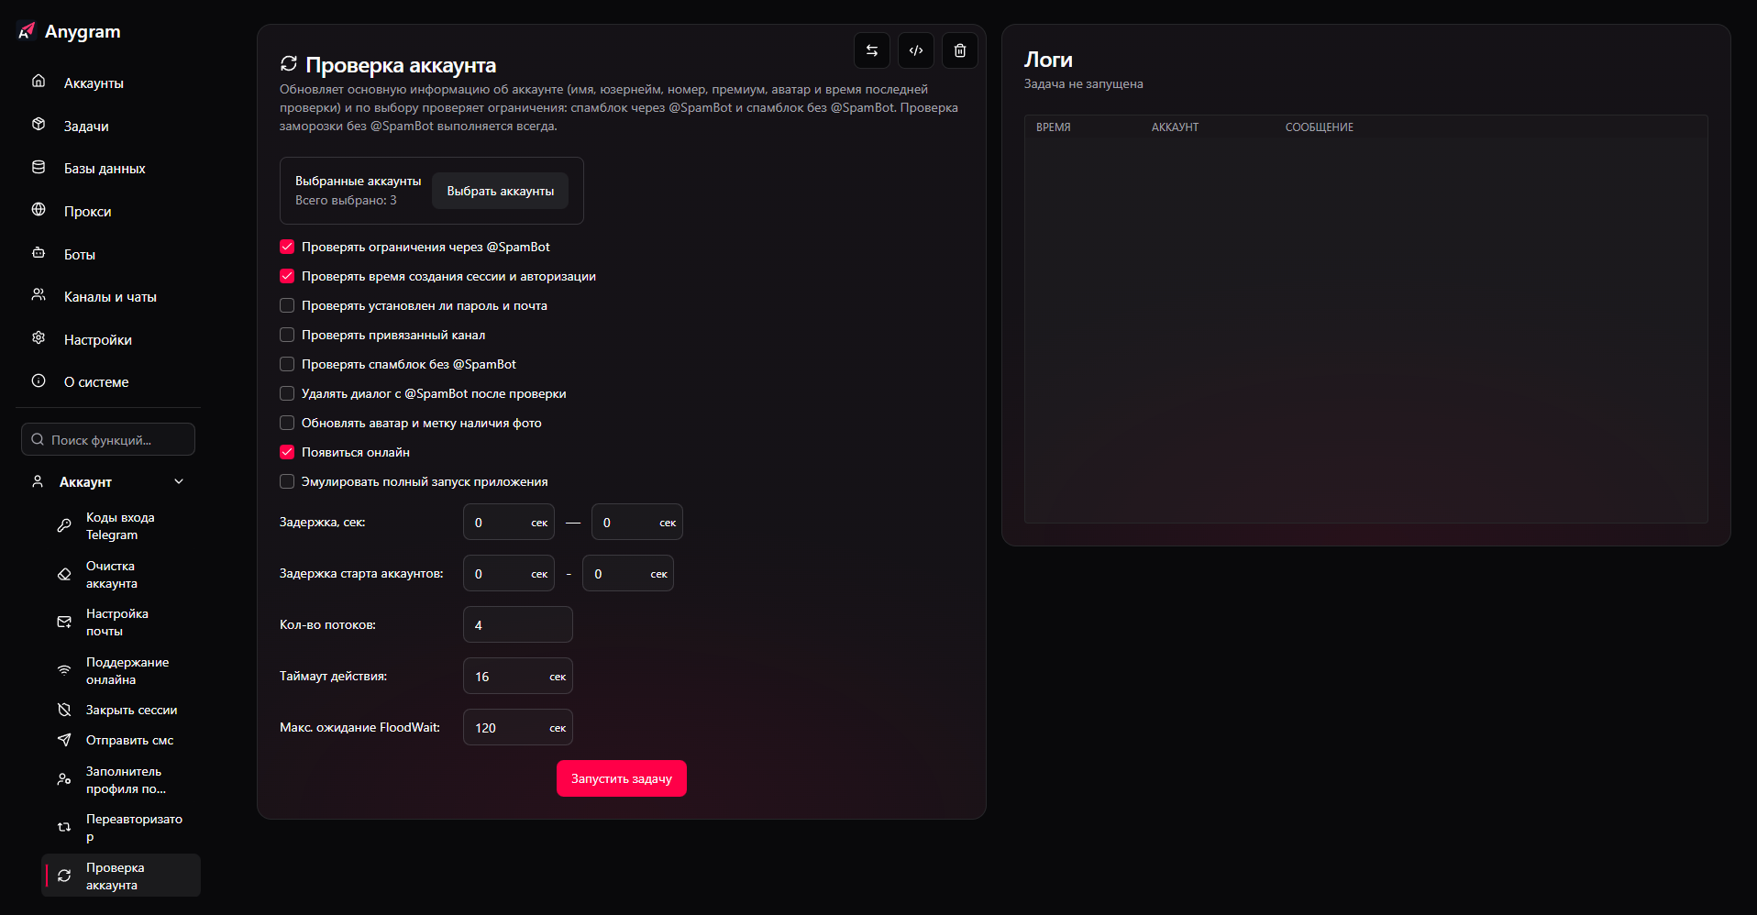1757x915 pixels.
Task: Uncheck Появиться онлайн checkbox
Action: pyautogui.click(x=287, y=452)
